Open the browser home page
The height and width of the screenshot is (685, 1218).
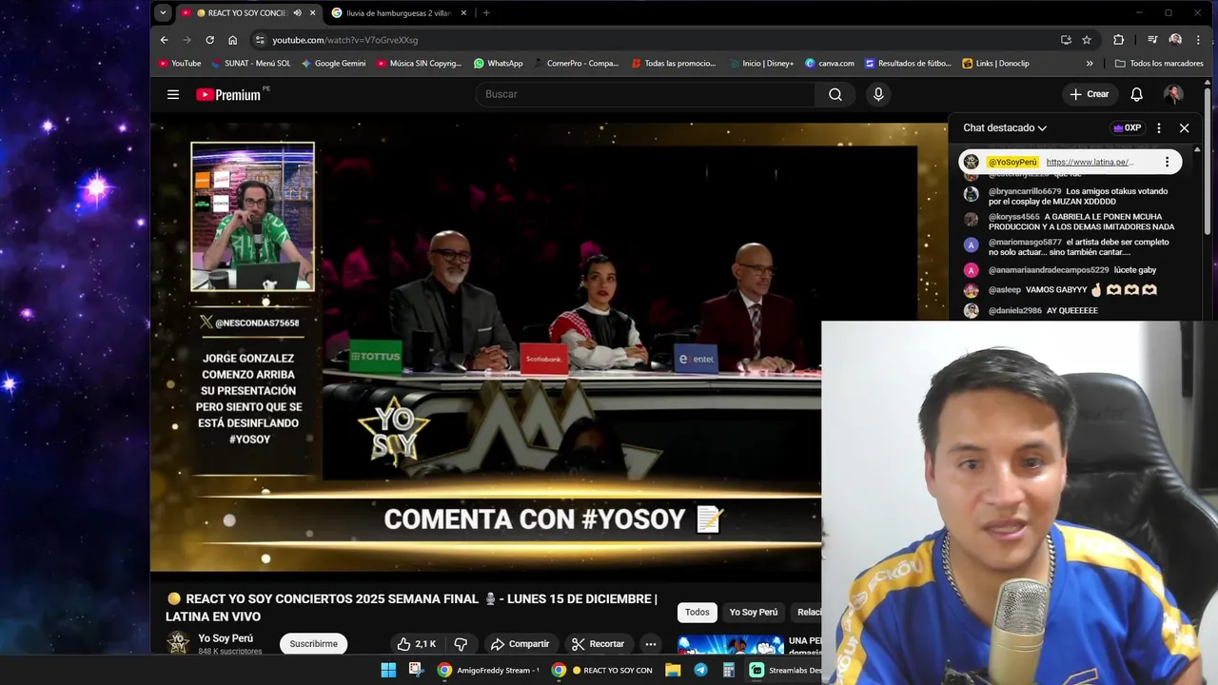coord(232,40)
